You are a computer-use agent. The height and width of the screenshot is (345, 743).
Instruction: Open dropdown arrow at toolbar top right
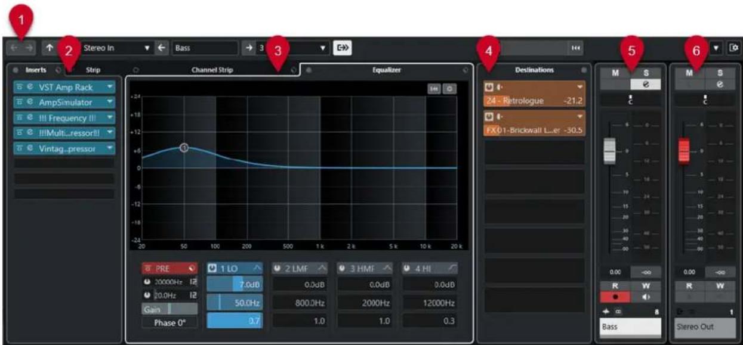(717, 48)
